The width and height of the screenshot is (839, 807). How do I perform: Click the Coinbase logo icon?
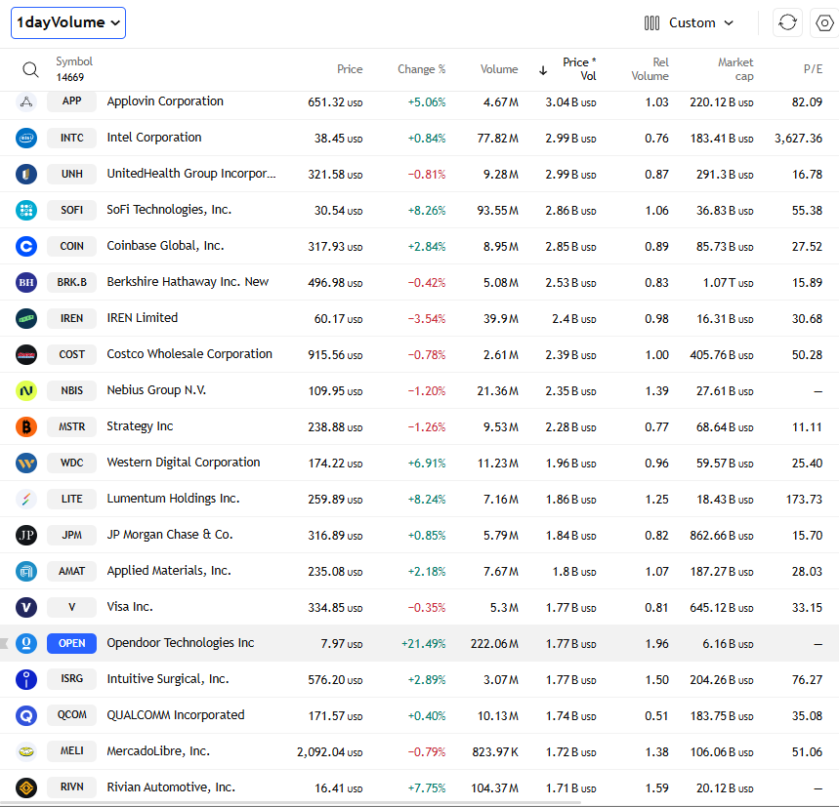click(26, 246)
